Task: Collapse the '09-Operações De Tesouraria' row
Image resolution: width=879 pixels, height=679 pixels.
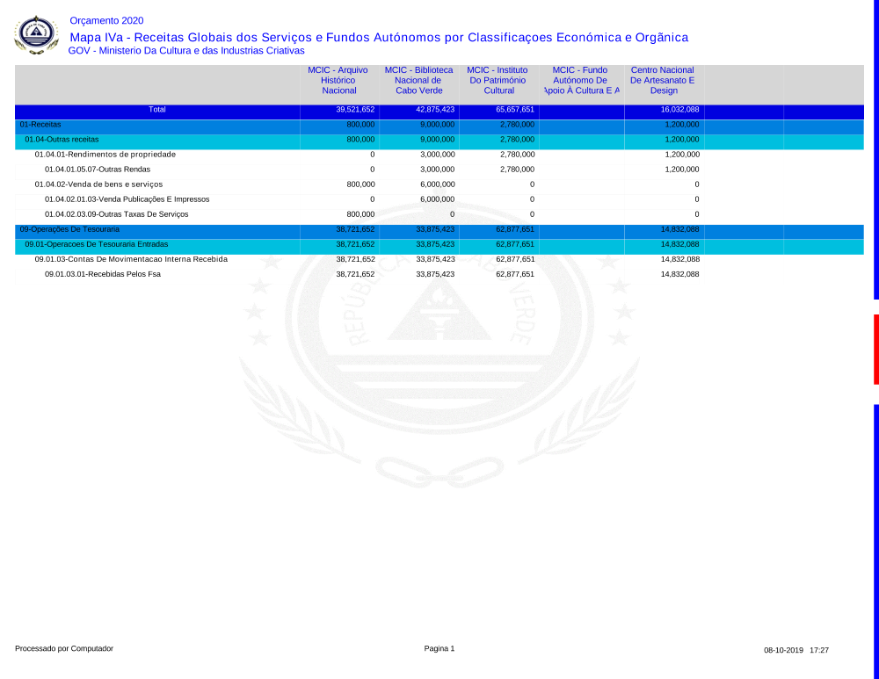Action: [69, 229]
